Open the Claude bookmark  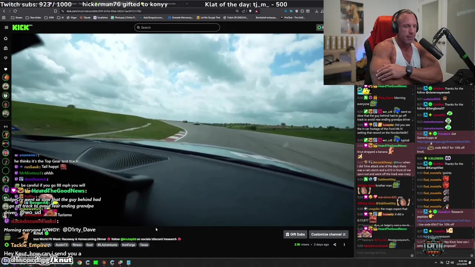point(85,17)
